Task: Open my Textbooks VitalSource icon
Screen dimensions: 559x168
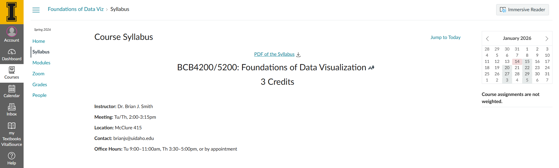Action: [x=12, y=126]
